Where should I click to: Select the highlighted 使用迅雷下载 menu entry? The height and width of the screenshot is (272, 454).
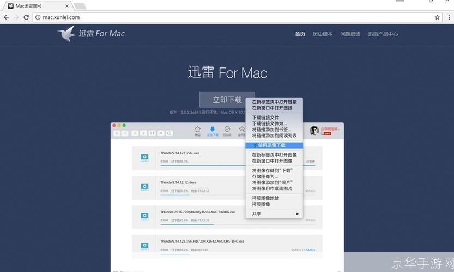pos(274,145)
